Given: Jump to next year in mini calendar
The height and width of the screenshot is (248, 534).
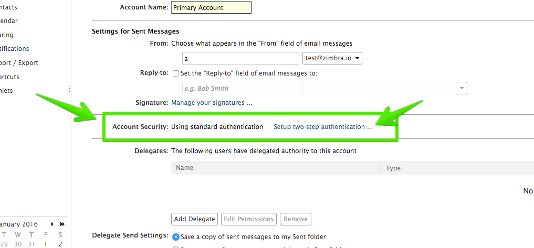Looking at the screenshot, I should coord(62,224).
